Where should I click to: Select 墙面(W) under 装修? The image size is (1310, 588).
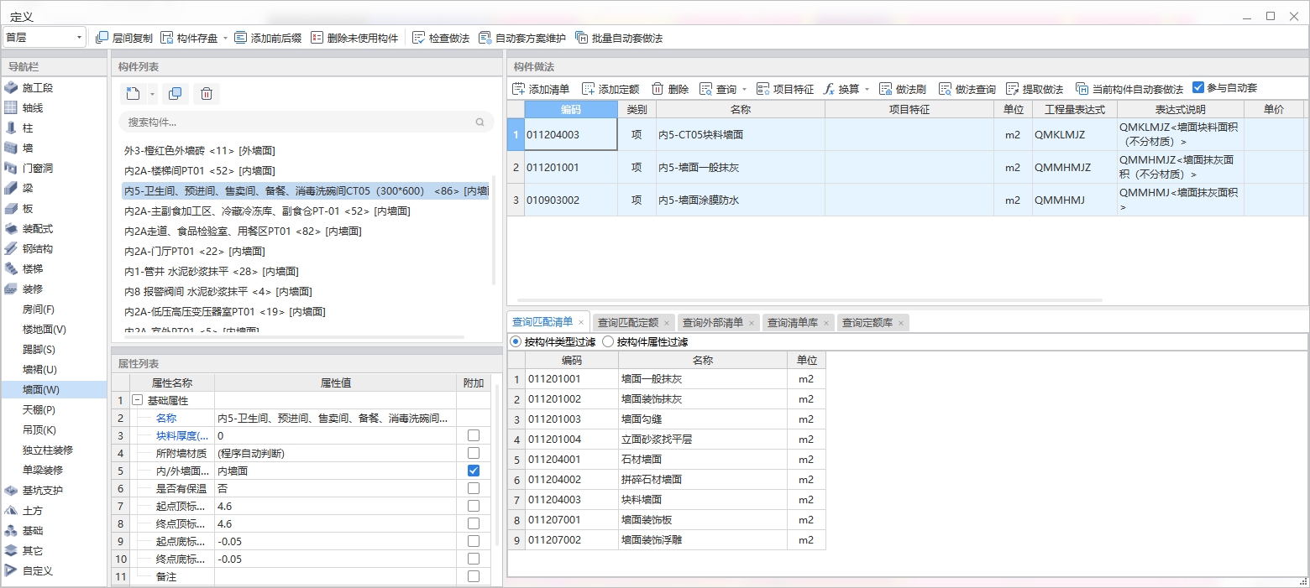54,390
